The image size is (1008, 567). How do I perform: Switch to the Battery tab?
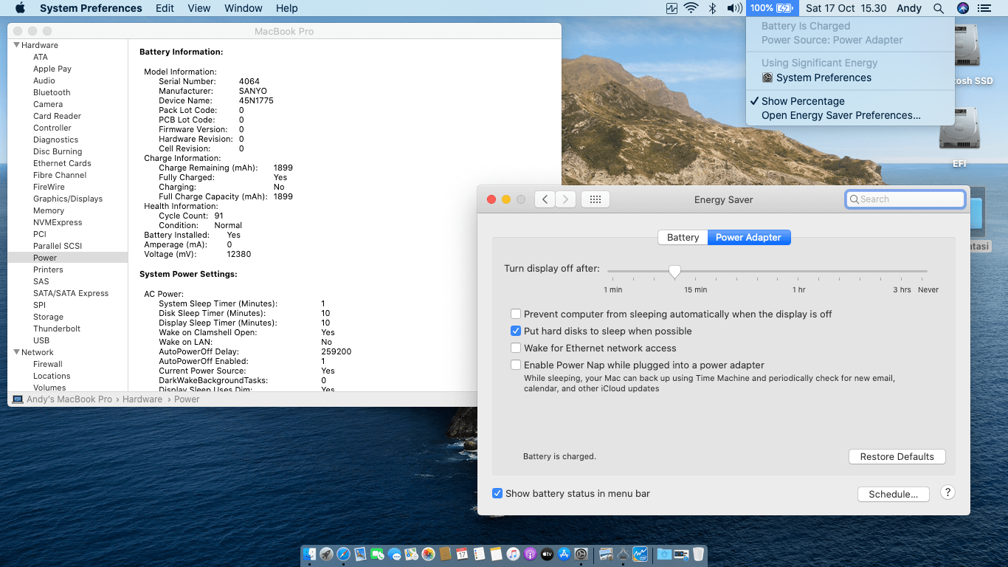(x=683, y=237)
